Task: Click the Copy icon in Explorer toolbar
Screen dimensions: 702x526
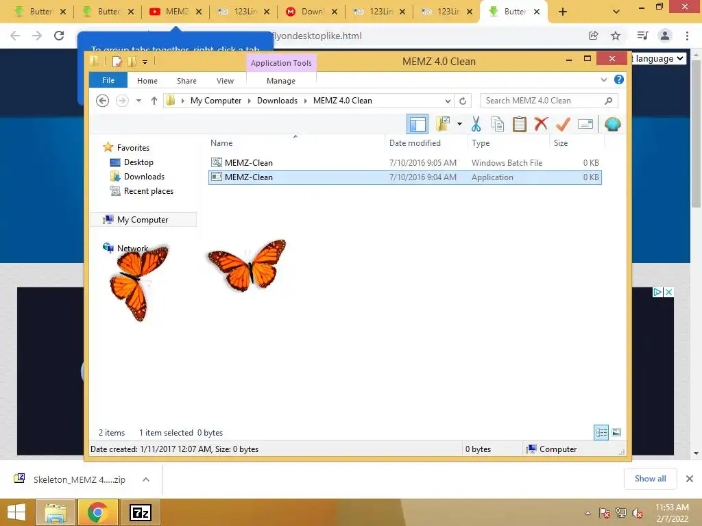Action: tap(498, 124)
